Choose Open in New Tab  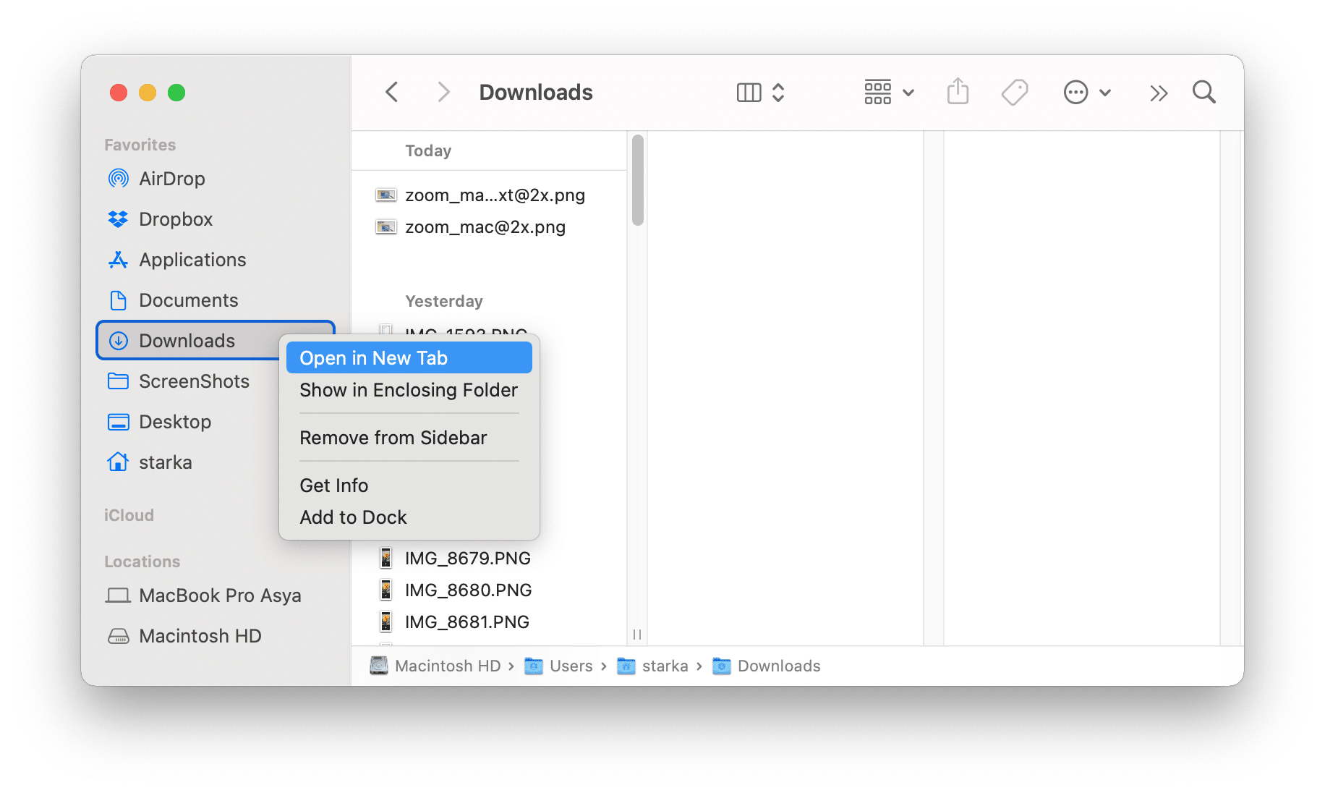pyautogui.click(x=409, y=358)
